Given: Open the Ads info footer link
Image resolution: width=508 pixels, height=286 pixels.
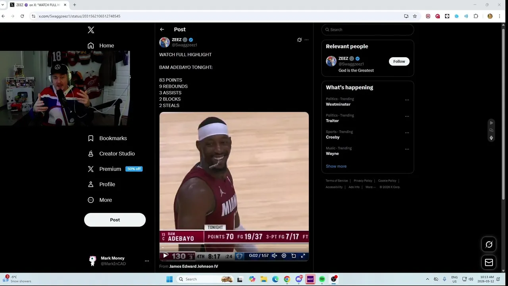Looking at the screenshot, I should tap(354, 187).
